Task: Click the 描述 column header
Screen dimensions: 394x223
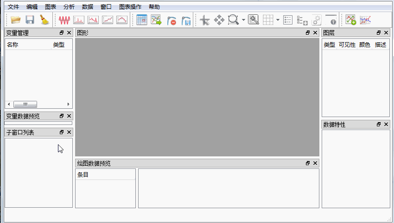Action: pos(381,45)
